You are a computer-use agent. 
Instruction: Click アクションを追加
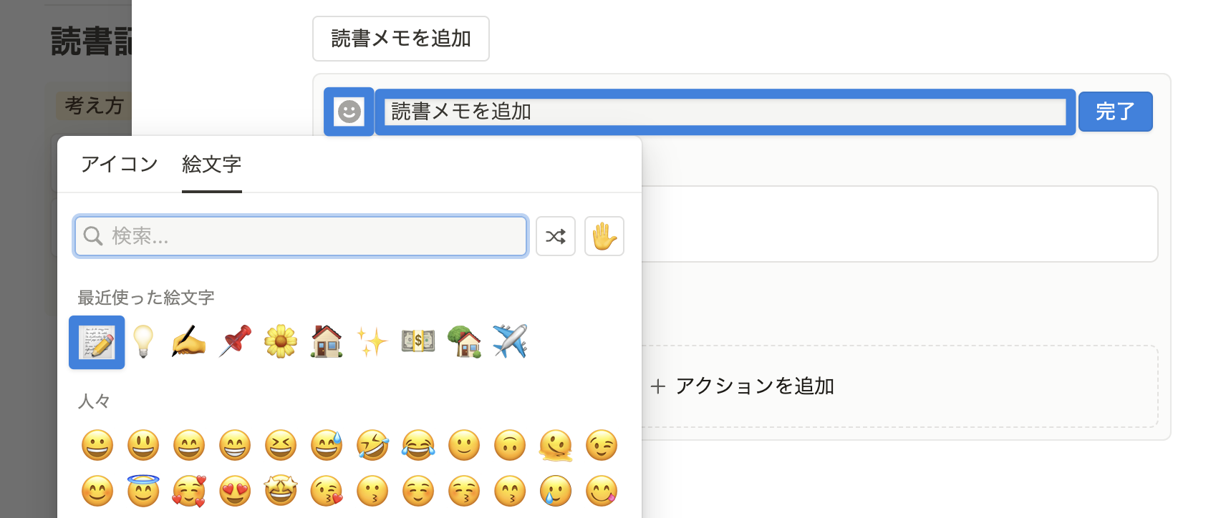(743, 386)
